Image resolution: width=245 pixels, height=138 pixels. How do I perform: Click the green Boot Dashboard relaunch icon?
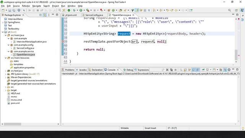point(69,10)
